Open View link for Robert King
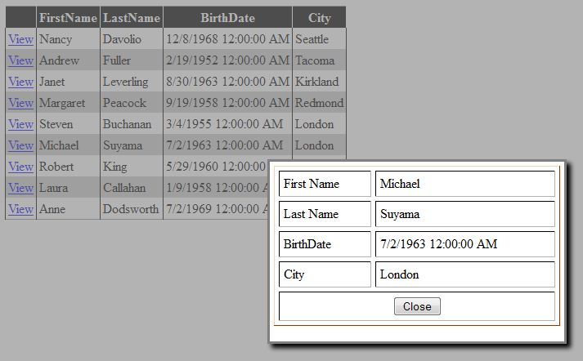The image size is (583, 361). (x=21, y=167)
